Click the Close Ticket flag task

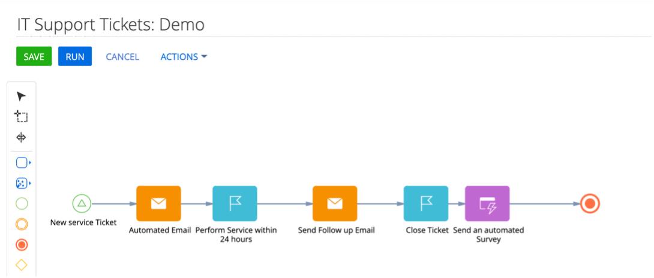[x=425, y=204]
